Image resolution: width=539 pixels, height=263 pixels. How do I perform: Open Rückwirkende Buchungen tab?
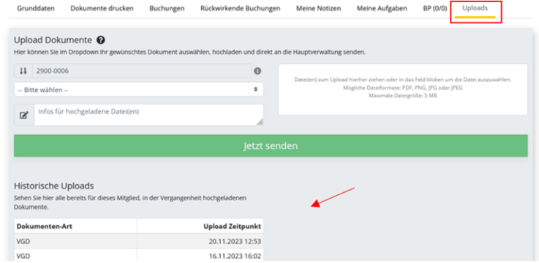click(x=241, y=8)
